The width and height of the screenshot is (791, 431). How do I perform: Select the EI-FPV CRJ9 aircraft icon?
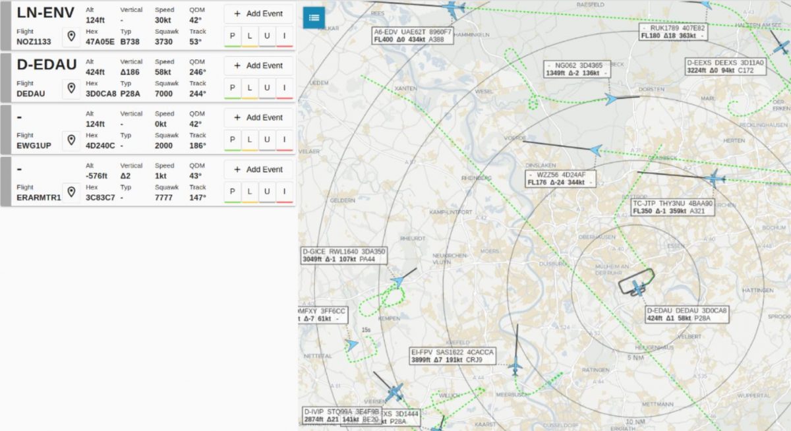pyautogui.click(x=515, y=366)
